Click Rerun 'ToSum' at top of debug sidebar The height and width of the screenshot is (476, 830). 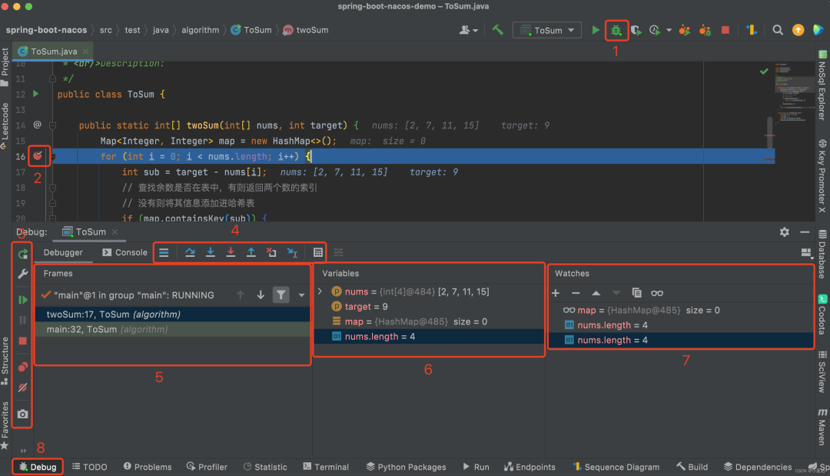[x=22, y=254]
